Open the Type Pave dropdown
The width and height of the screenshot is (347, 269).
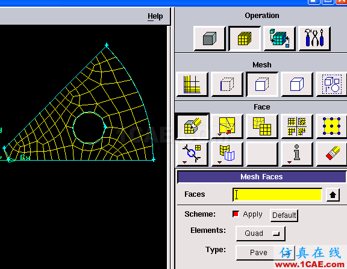pyautogui.click(x=265, y=252)
